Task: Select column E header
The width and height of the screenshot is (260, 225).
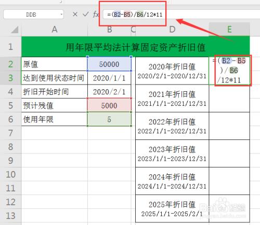Action: [229, 29]
